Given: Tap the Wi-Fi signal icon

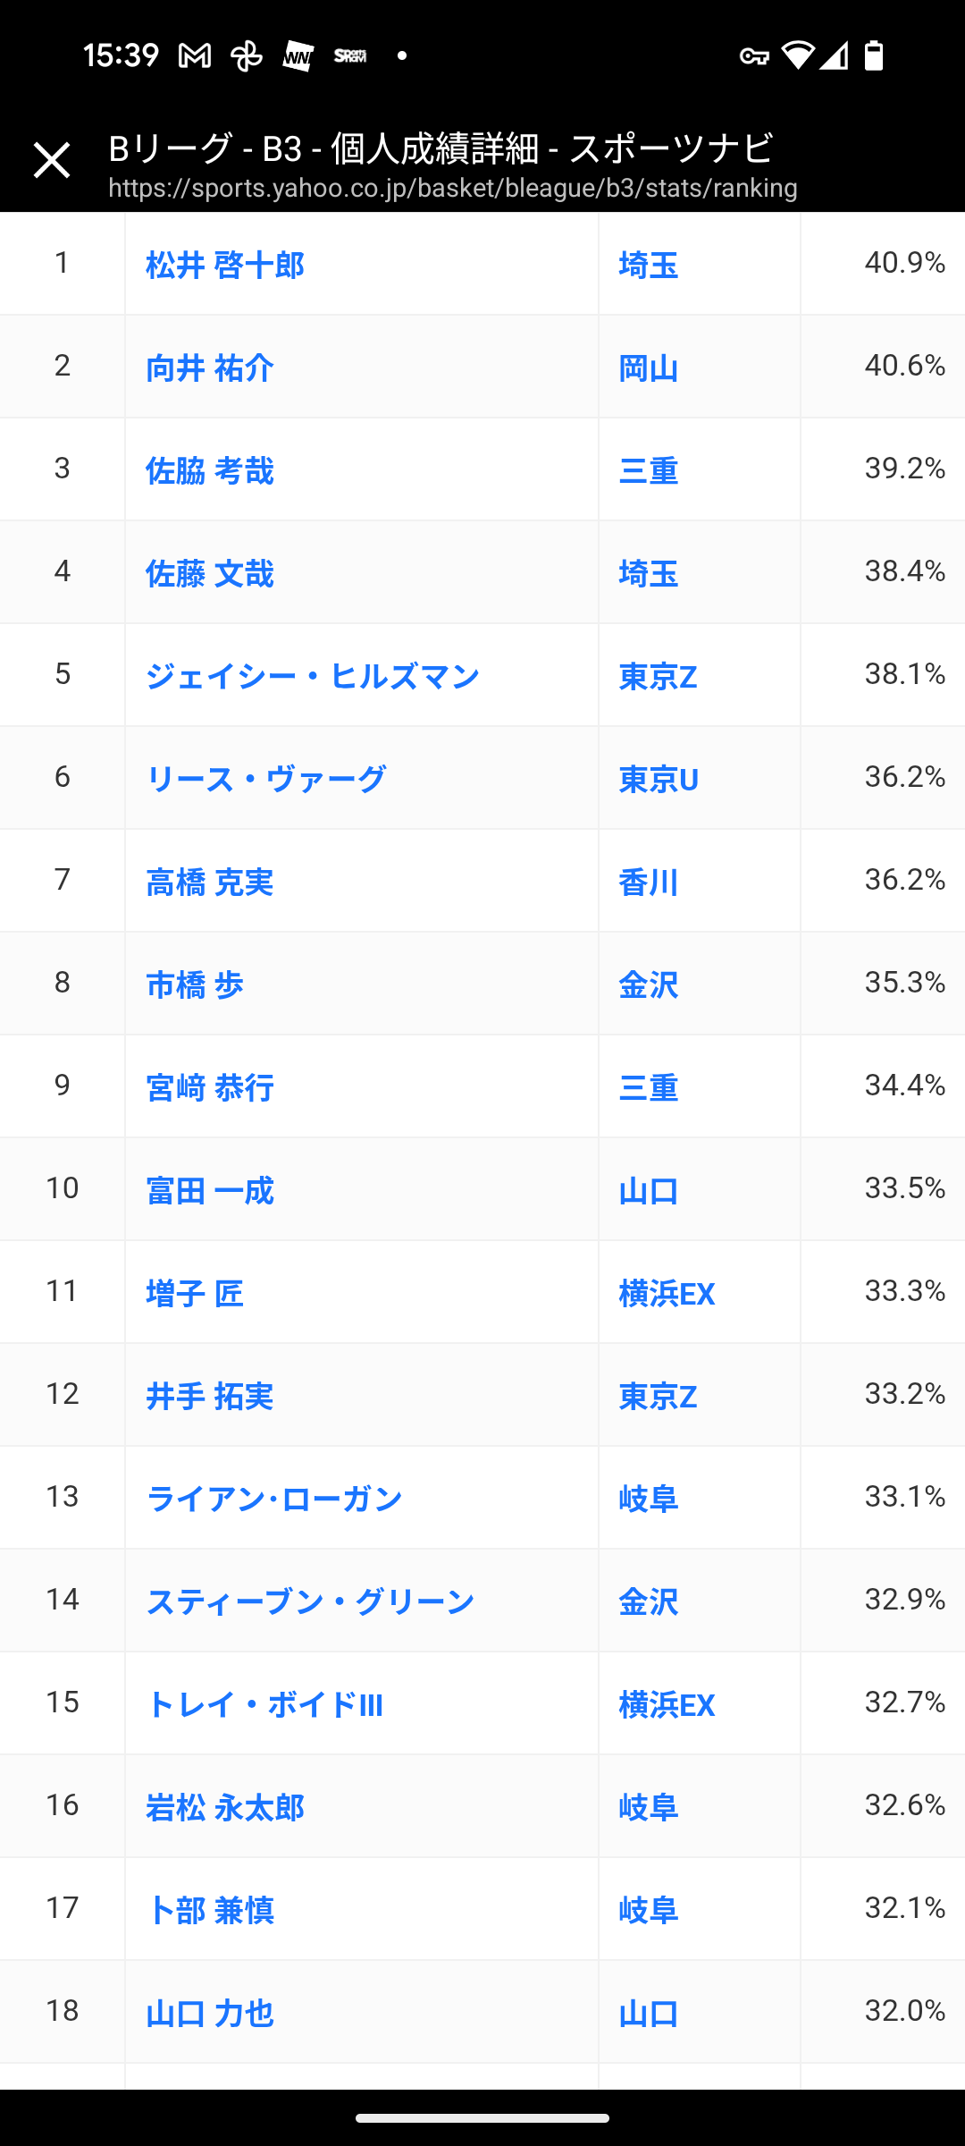Looking at the screenshot, I should click(797, 55).
